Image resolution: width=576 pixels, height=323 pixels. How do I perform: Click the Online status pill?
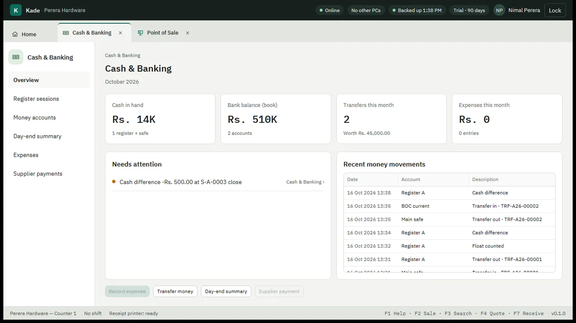(329, 10)
